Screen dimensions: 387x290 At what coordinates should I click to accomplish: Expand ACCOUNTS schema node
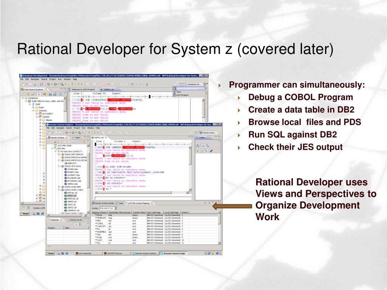click(x=37, y=114)
